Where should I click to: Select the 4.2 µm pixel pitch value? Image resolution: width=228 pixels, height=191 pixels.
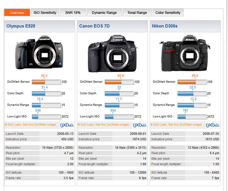pyautogui.click(x=142, y=153)
